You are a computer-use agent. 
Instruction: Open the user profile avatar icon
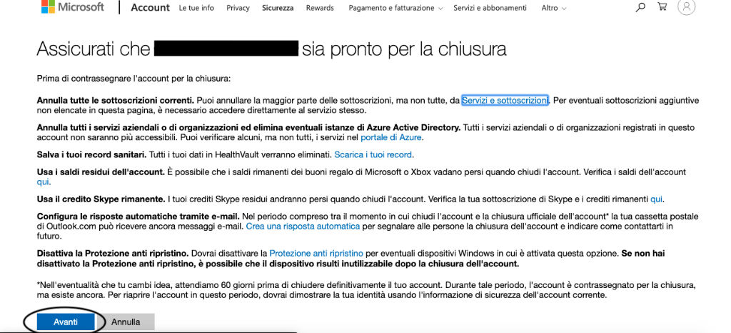[x=686, y=7]
